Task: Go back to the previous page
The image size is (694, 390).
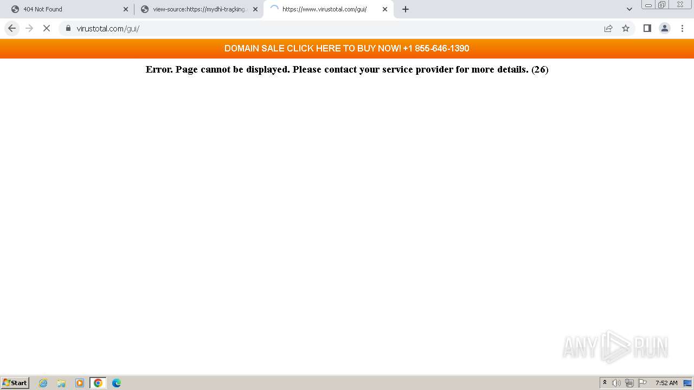Action: point(12,28)
